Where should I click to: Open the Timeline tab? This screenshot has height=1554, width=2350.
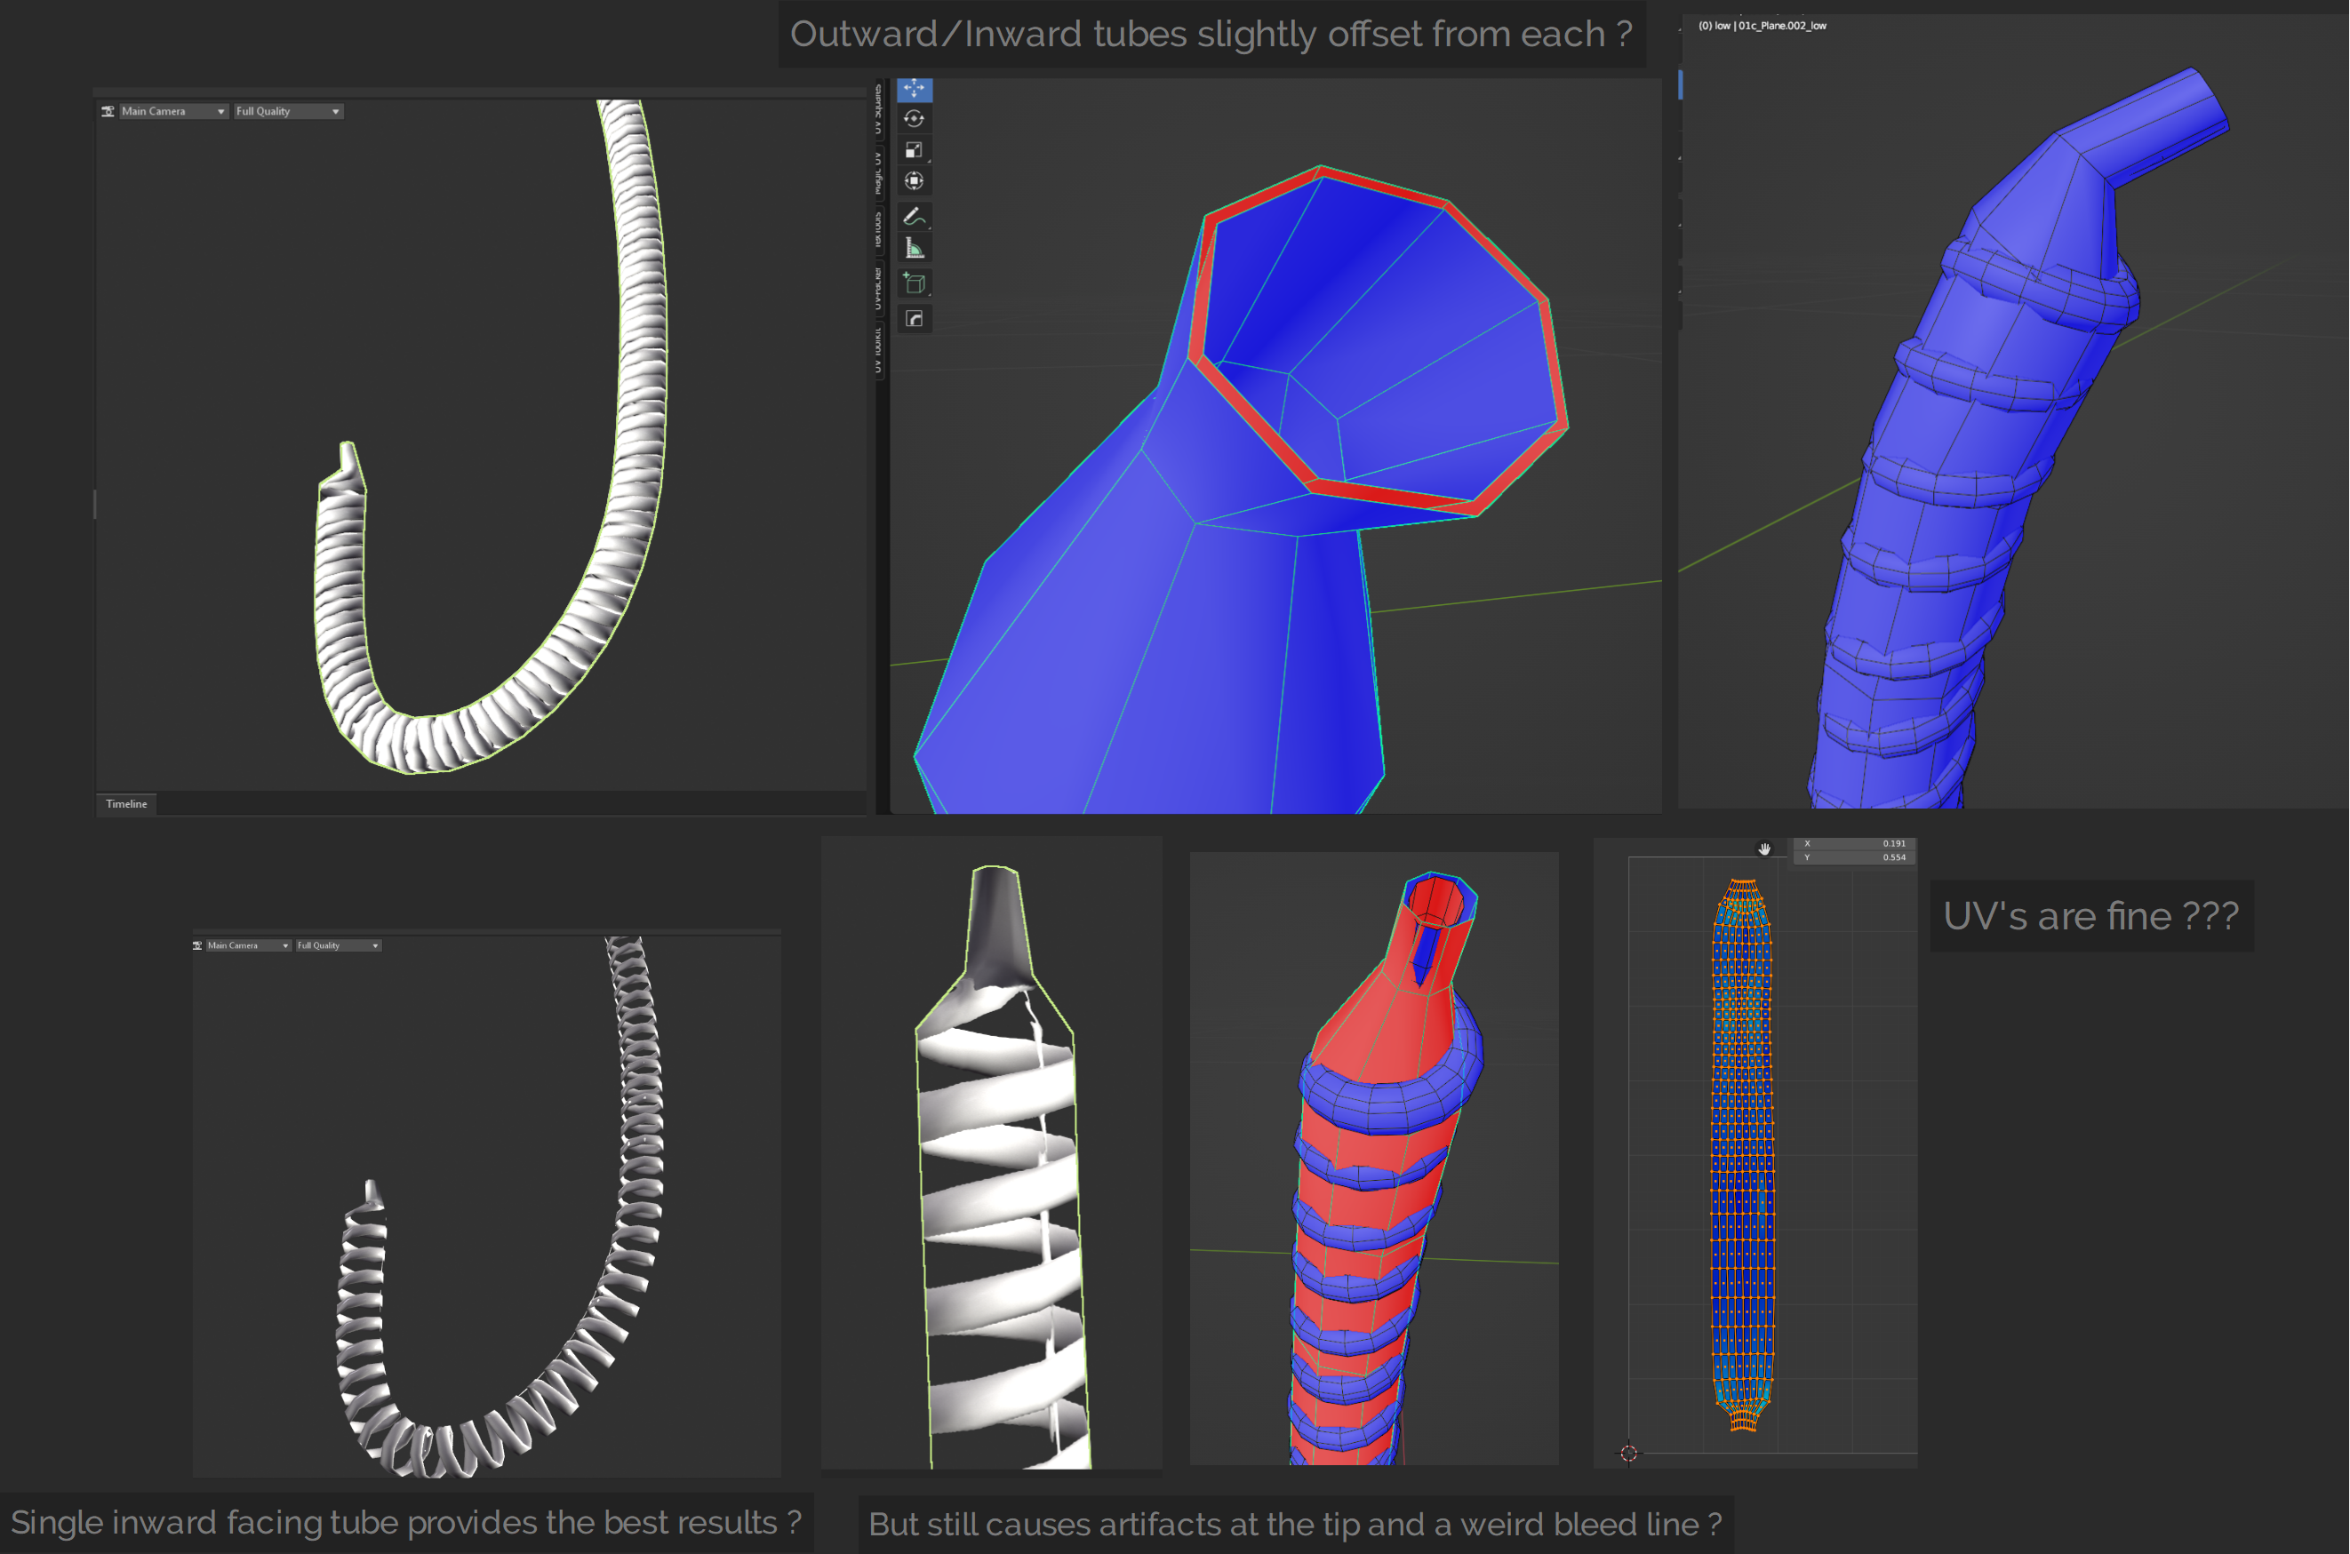pos(126,804)
